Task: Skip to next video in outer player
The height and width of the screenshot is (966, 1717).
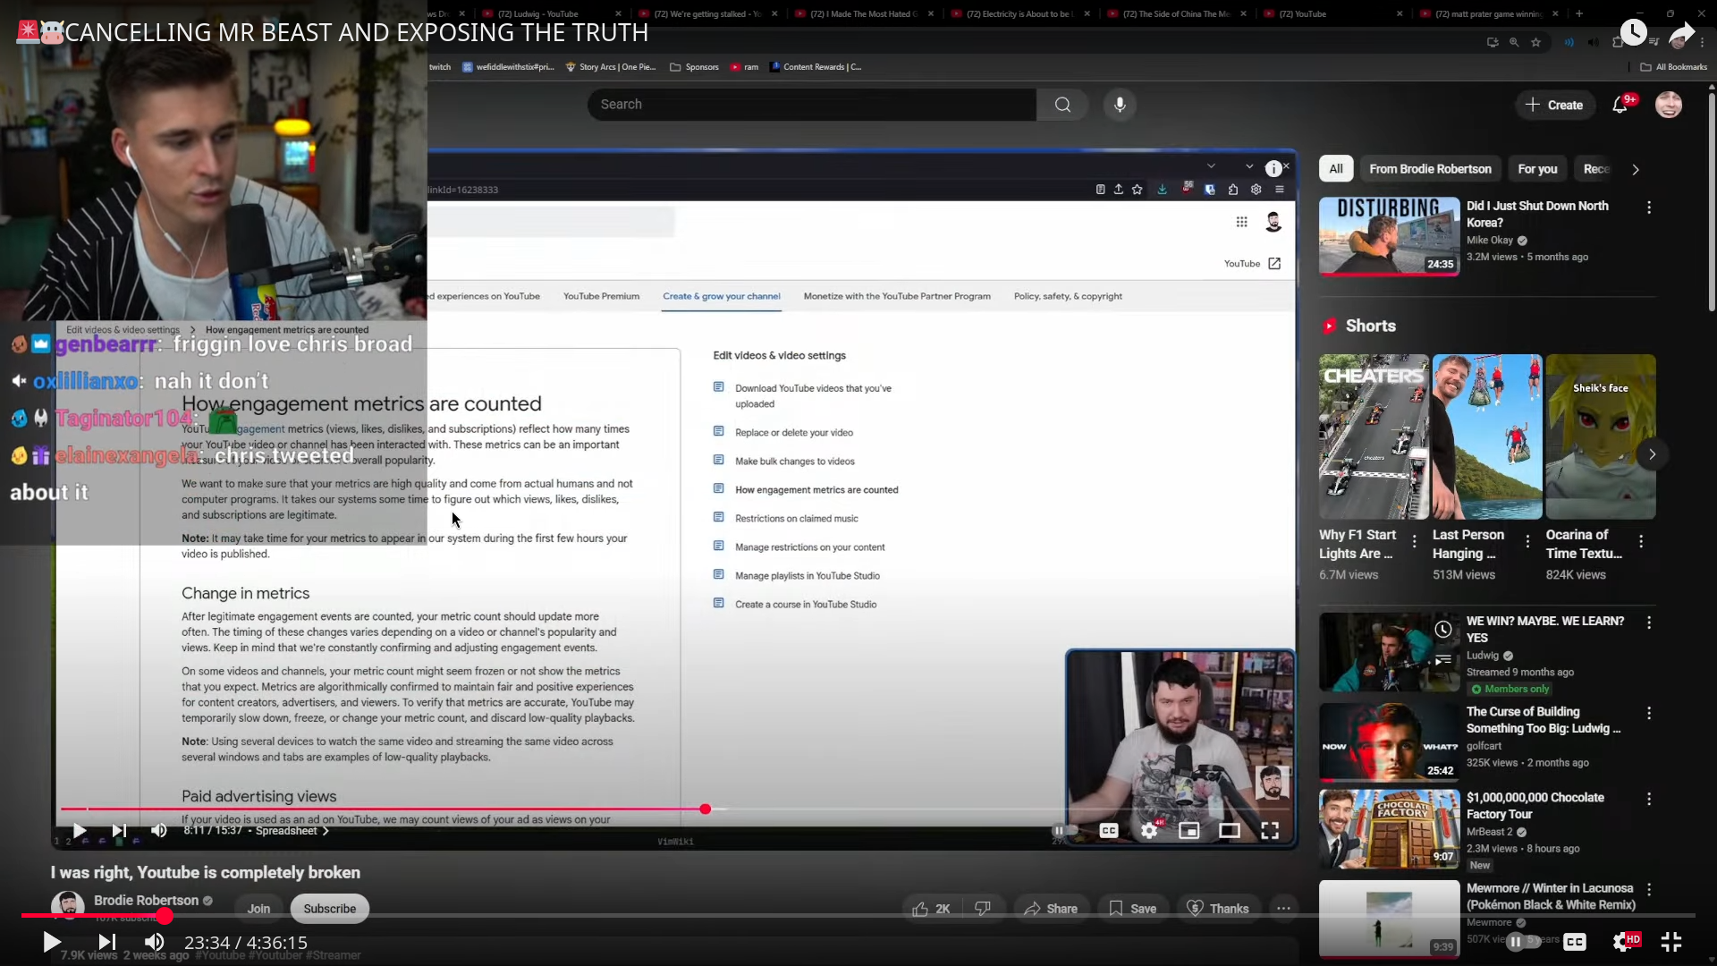Action: pos(106,942)
